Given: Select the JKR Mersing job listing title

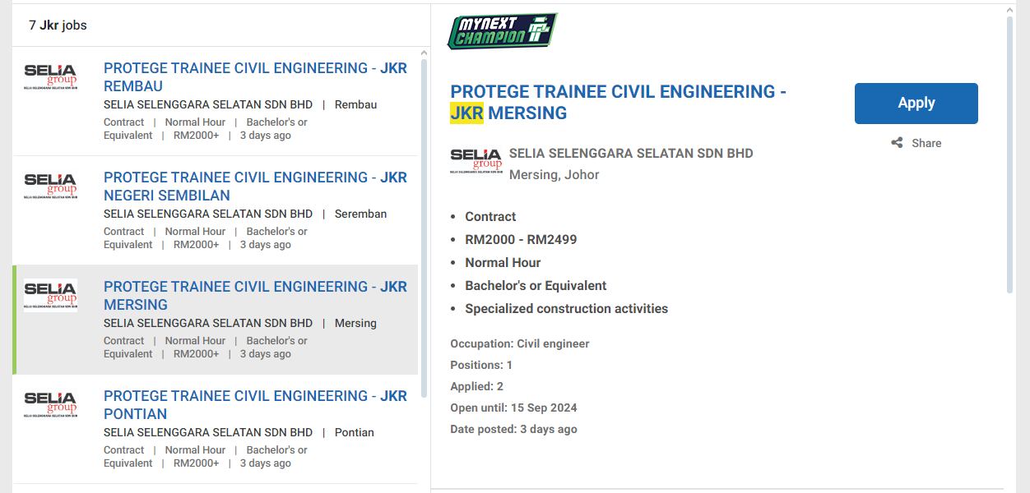Looking at the screenshot, I should pyautogui.click(x=255, y=296).
